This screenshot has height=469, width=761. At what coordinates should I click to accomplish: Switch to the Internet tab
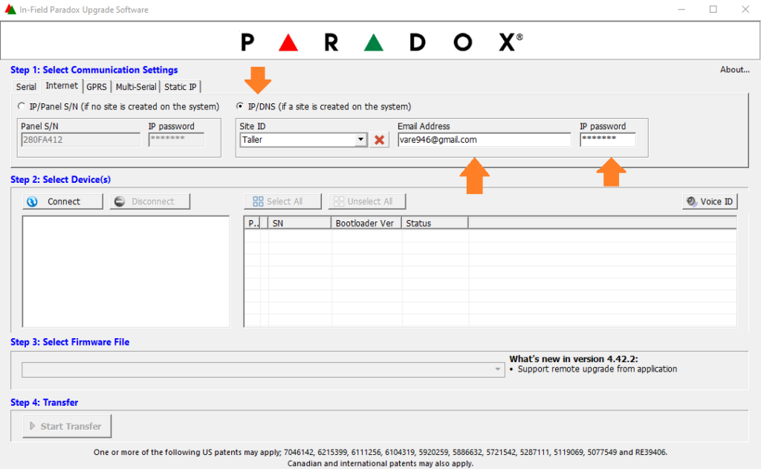pyautogui.click(x=62, y=86)
